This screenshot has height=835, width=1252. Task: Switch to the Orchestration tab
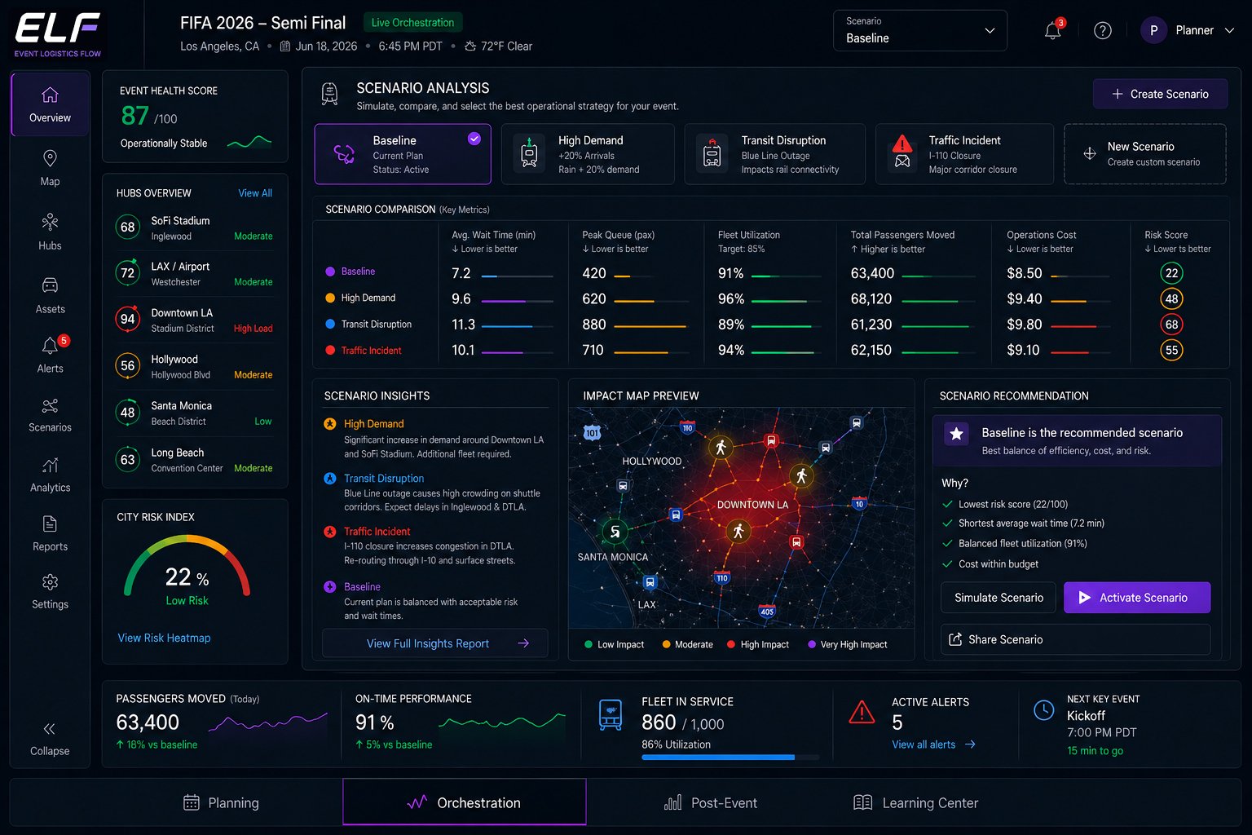[464, 802]
